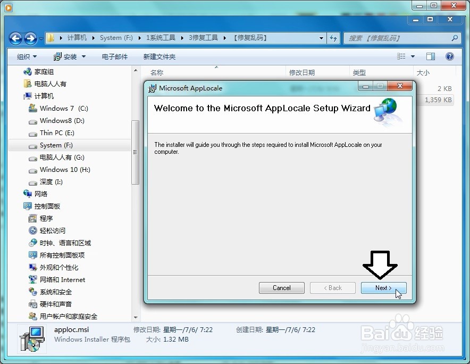470x364 pixels.
Task: Click the 系统和安全 icon
Action: [32, 292]
